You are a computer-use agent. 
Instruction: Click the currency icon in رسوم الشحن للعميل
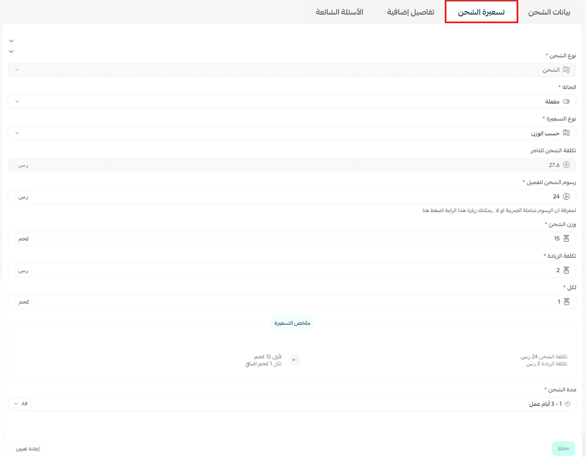[x=566, y=197]
